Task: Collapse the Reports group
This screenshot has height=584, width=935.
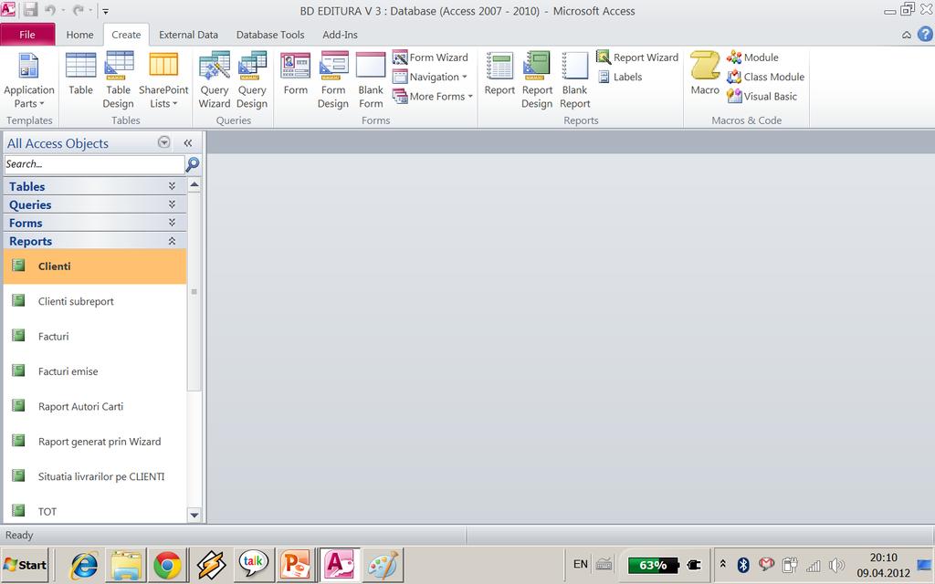Action: pos(95,241)
